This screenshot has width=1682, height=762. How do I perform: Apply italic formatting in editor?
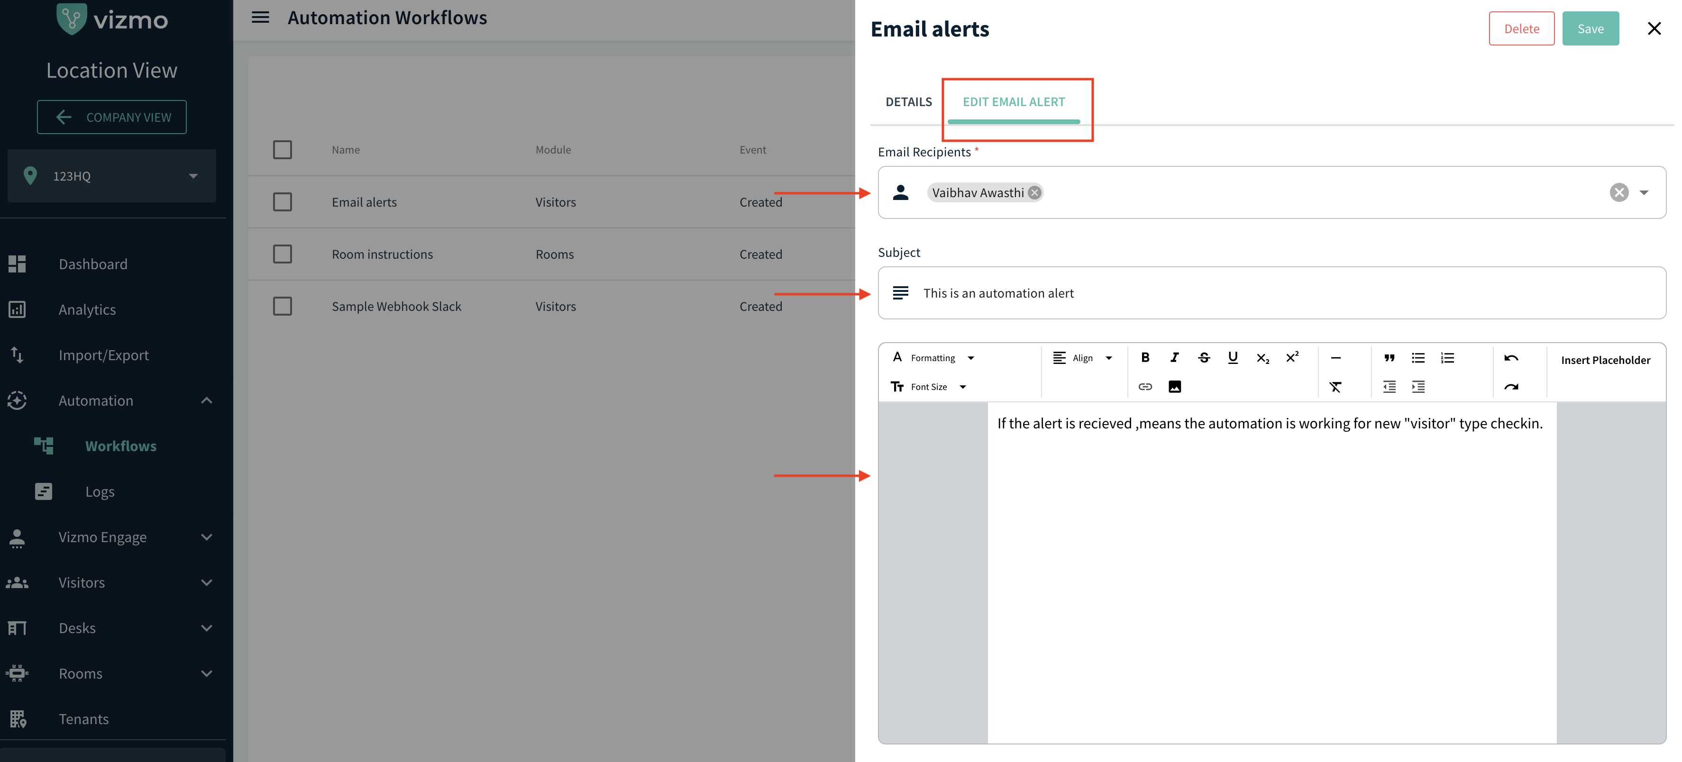pyautogui.click(x=1174, y=357)
